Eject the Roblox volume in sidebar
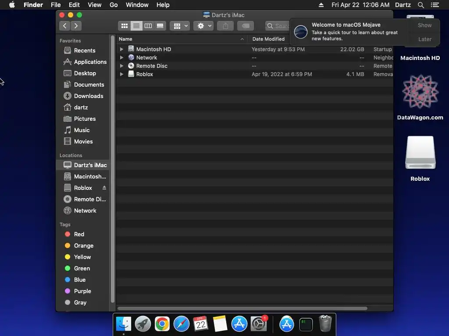The height and width of the screenshot is (336, 449). click(104, 188)
